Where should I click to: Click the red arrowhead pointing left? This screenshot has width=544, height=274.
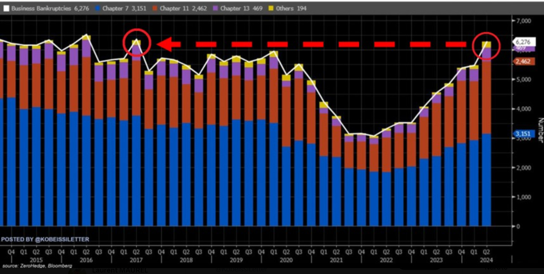164,44
